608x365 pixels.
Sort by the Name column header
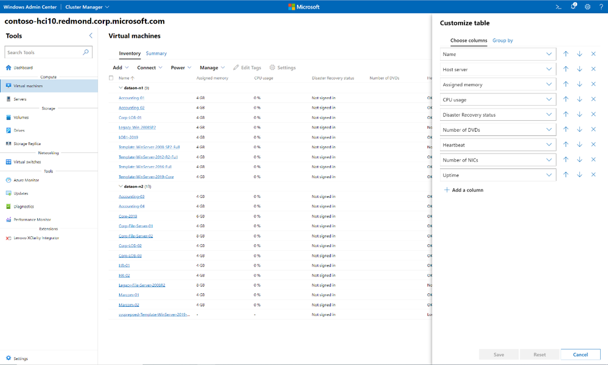pos(127,78)
